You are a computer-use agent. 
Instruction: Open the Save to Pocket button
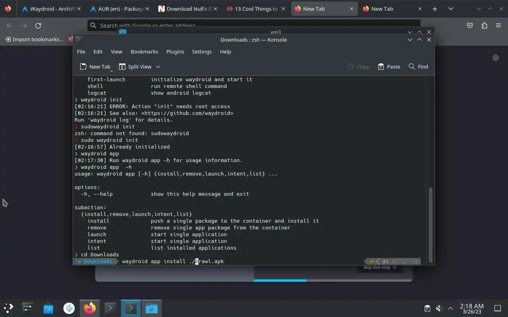pos(470,25)
